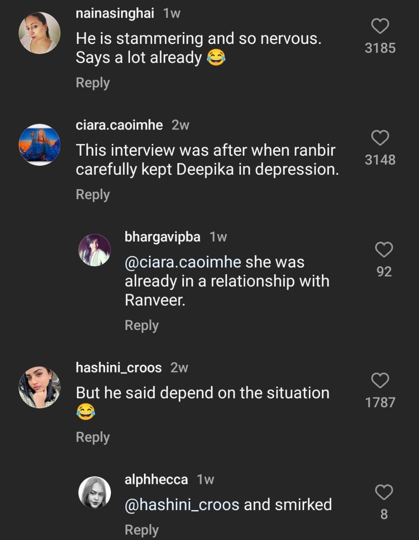The height and width of the screenshot is (540, 419).
Task: Tap the @ciara.caoimhe mention link
Action: point(183,262)
